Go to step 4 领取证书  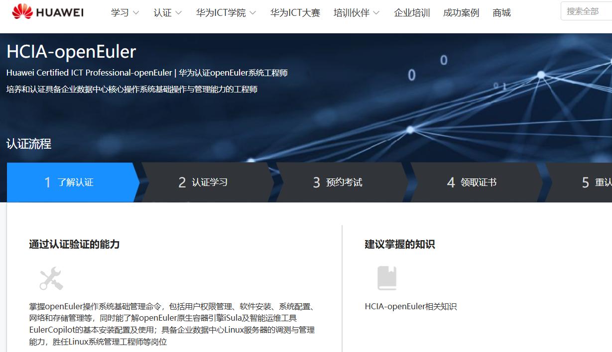[472, 182]
